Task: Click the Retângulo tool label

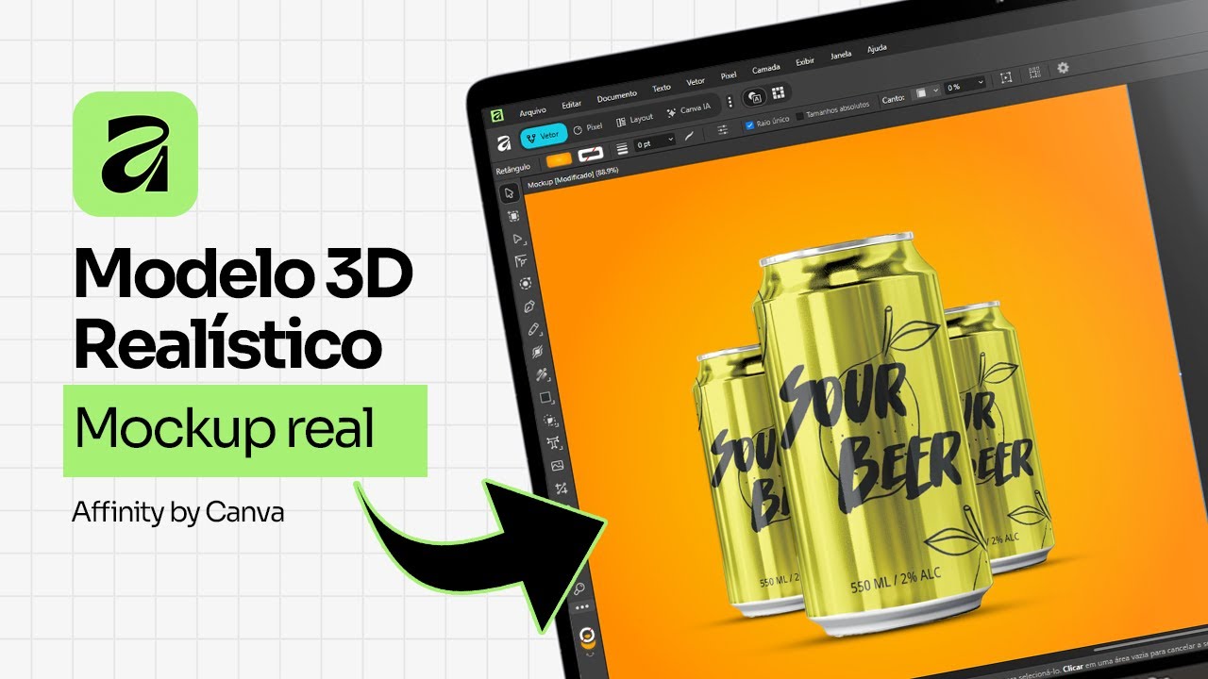Action: [512, 169]
